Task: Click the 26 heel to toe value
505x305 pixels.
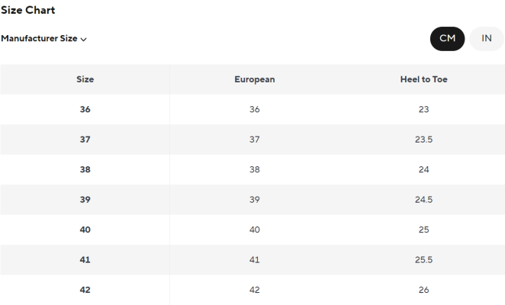Action: coord(424,290)
